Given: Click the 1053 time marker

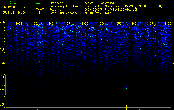Looking at the screenshot, I should click(52, 23).
